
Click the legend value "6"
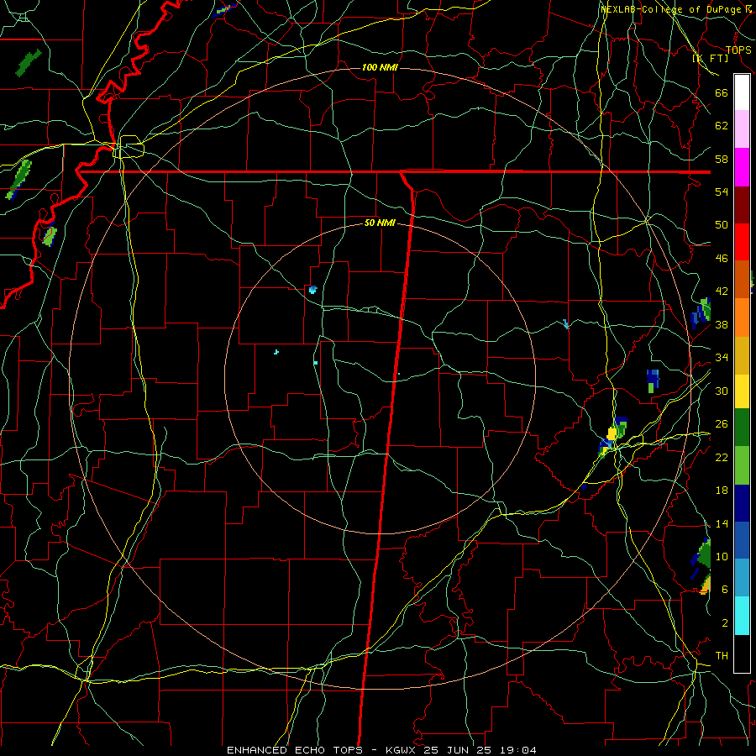pos(725,590)
